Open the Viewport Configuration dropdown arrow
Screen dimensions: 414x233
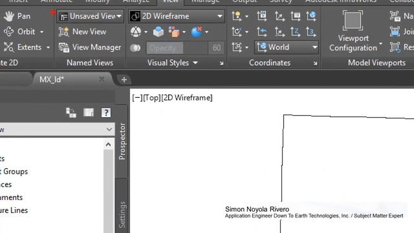pyautogui.click(x=380, y=43)
